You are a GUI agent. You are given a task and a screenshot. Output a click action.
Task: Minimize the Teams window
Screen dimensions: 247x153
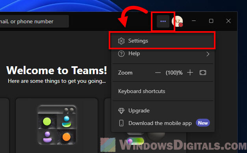(194, 21)
